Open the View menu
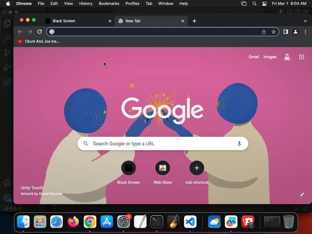 pyautogui.click(x=68, y=4)
